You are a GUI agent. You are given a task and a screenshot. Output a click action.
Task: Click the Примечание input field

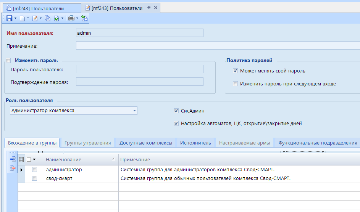(218, 45)
